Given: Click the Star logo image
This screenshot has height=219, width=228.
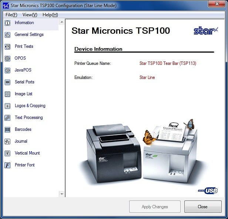Looking at the screenshot, I should point(206,31).
